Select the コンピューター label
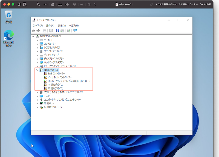219x157 pixels. coord(50,44)
